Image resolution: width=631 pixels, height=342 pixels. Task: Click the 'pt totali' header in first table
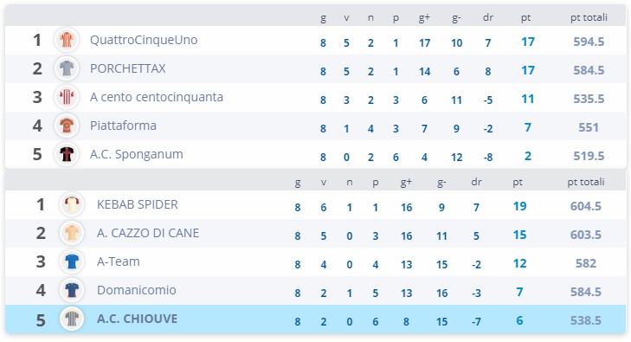coord(589,17)
